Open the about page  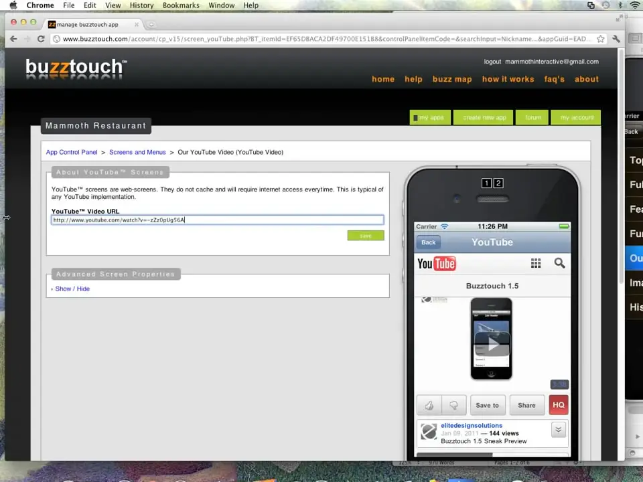(587, 79)
